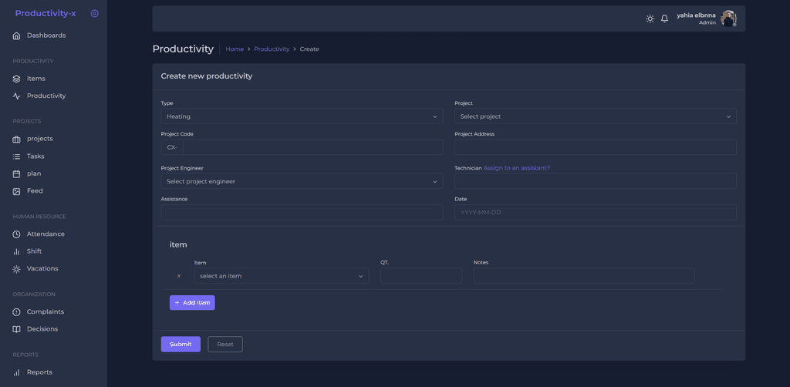The height and width of the screenshot is (387, 790).
Task: Go to Items in sidebar
Action: 35,79
